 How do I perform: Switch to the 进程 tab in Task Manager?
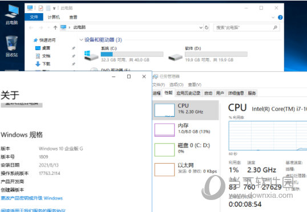click(157, 93)
